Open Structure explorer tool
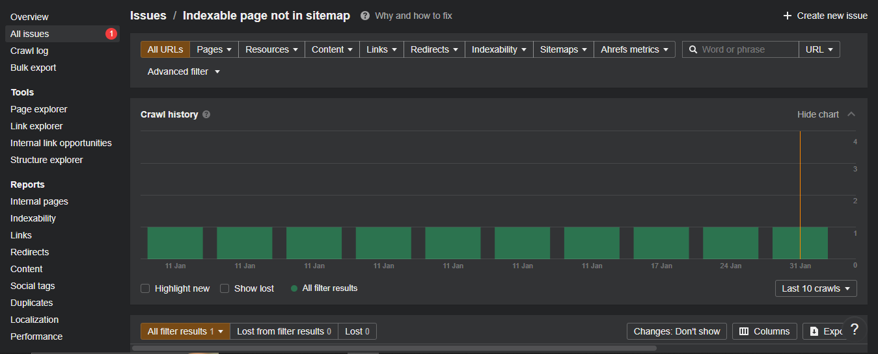Image resolution: width=878 pixels, height=354 pixels. click(47, 160)
